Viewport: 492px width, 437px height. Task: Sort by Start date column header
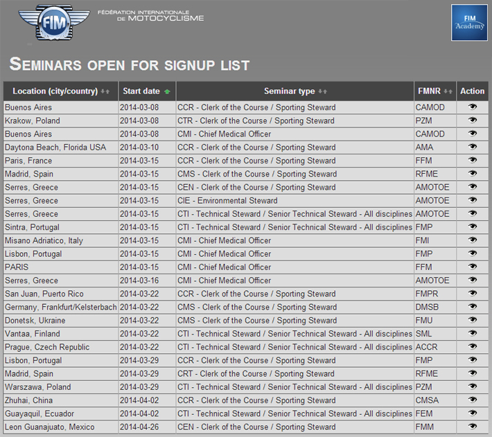point(141,91)
